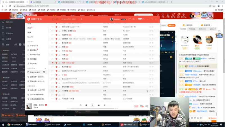Toggle the 极高 sound quality badge

pyautogui.click(x=136, y=106)
